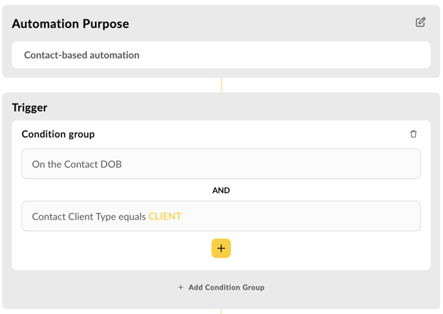Viewport: 443px width, 314px height.
Task: Click the Trigger section heading
Action: pos(29,108)
